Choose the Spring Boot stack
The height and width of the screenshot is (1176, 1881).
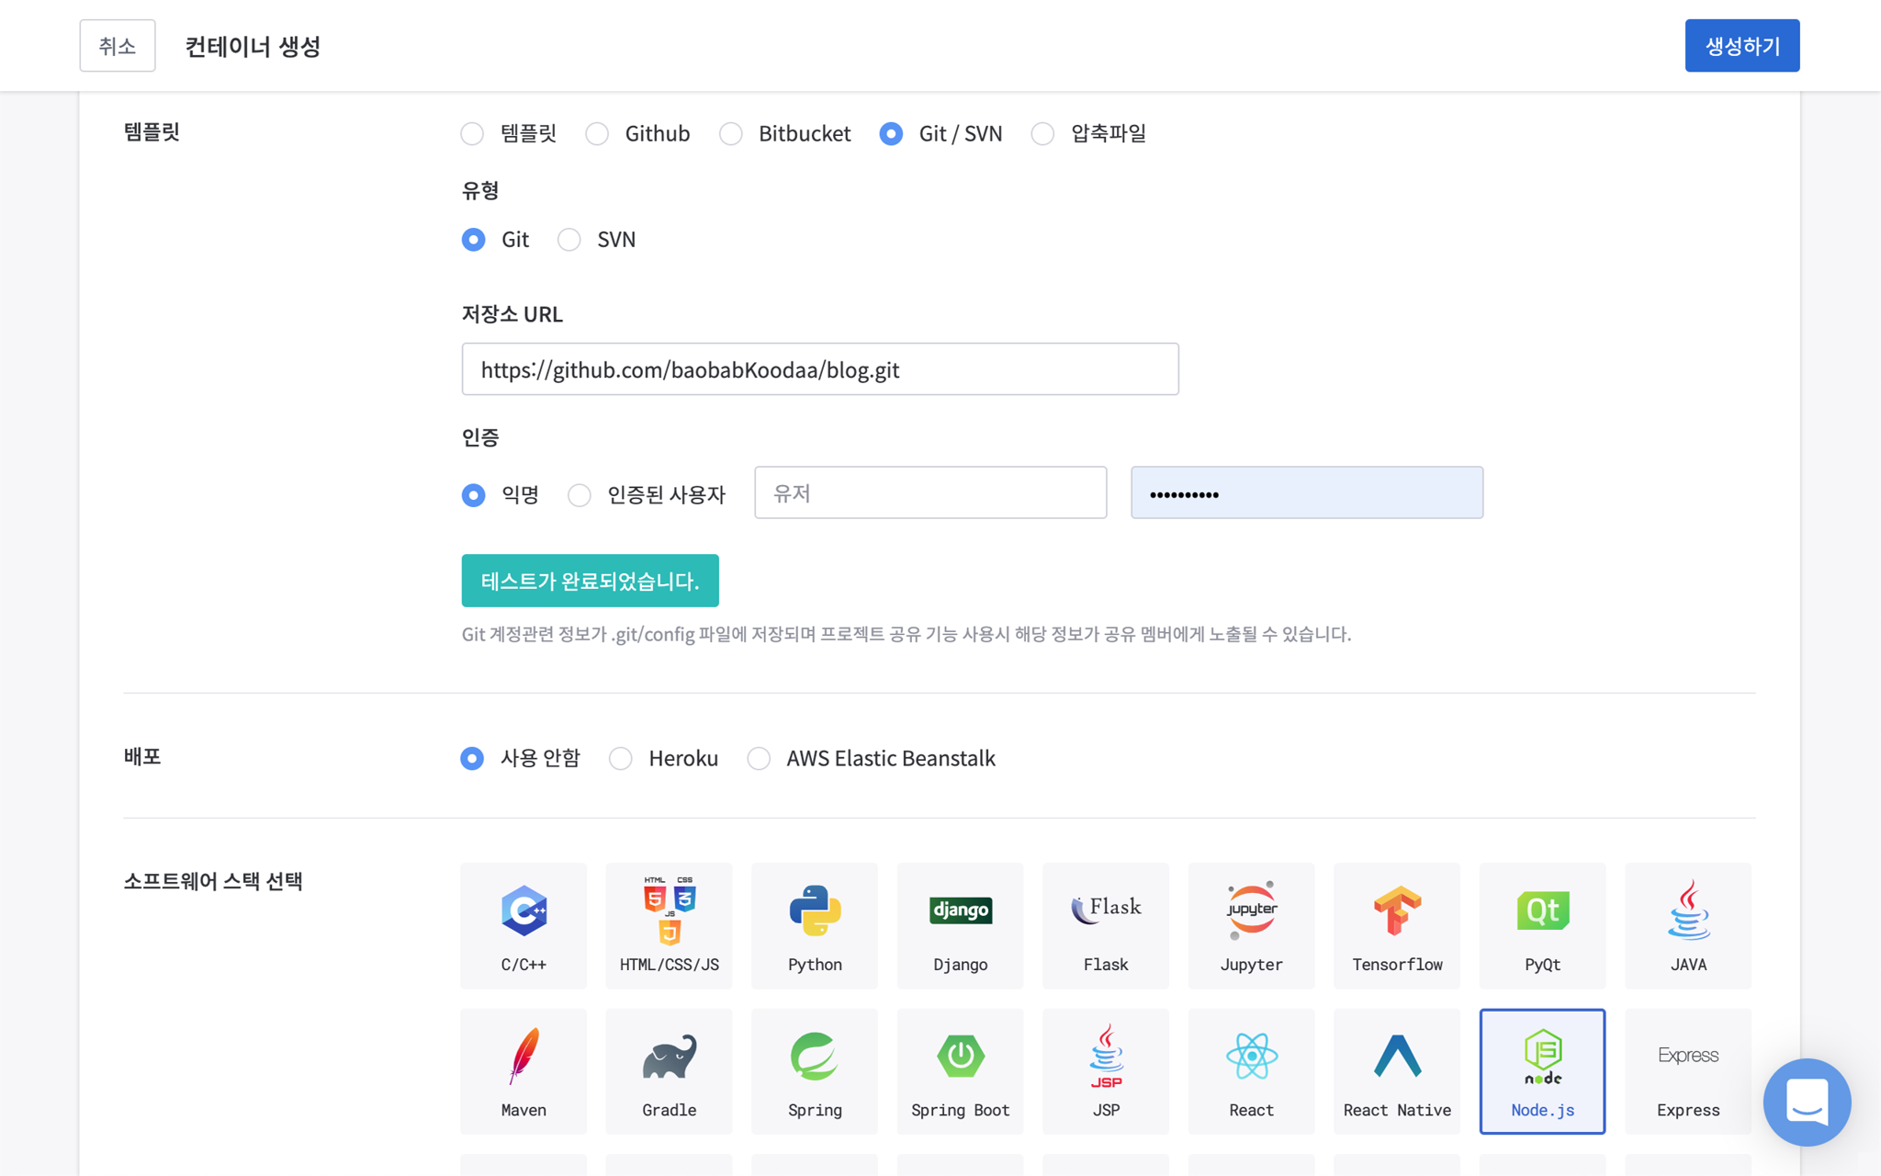(960, 1071)
